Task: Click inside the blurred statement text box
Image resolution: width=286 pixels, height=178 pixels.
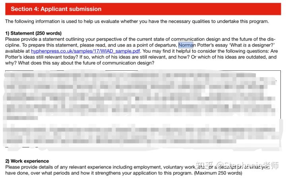Action: pos(143,109)
